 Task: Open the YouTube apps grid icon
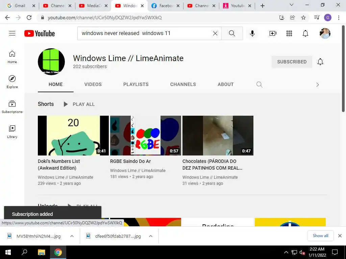[289, 33]
